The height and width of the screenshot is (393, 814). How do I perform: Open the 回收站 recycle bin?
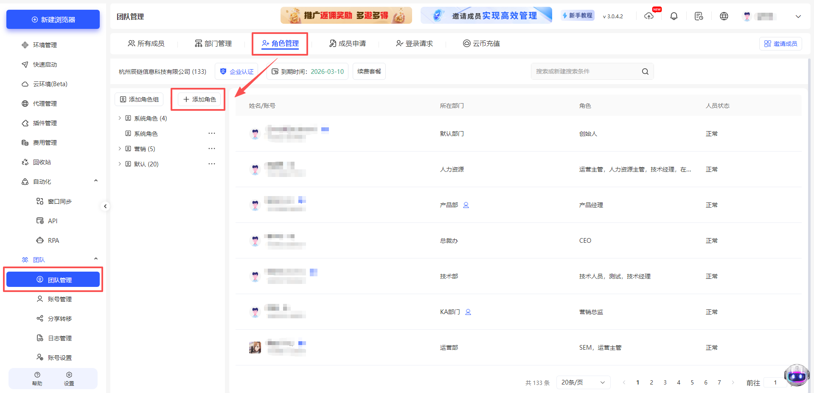coord(41,162)
